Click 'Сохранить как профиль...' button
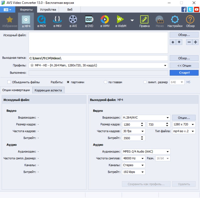 [x=146, y=184]
